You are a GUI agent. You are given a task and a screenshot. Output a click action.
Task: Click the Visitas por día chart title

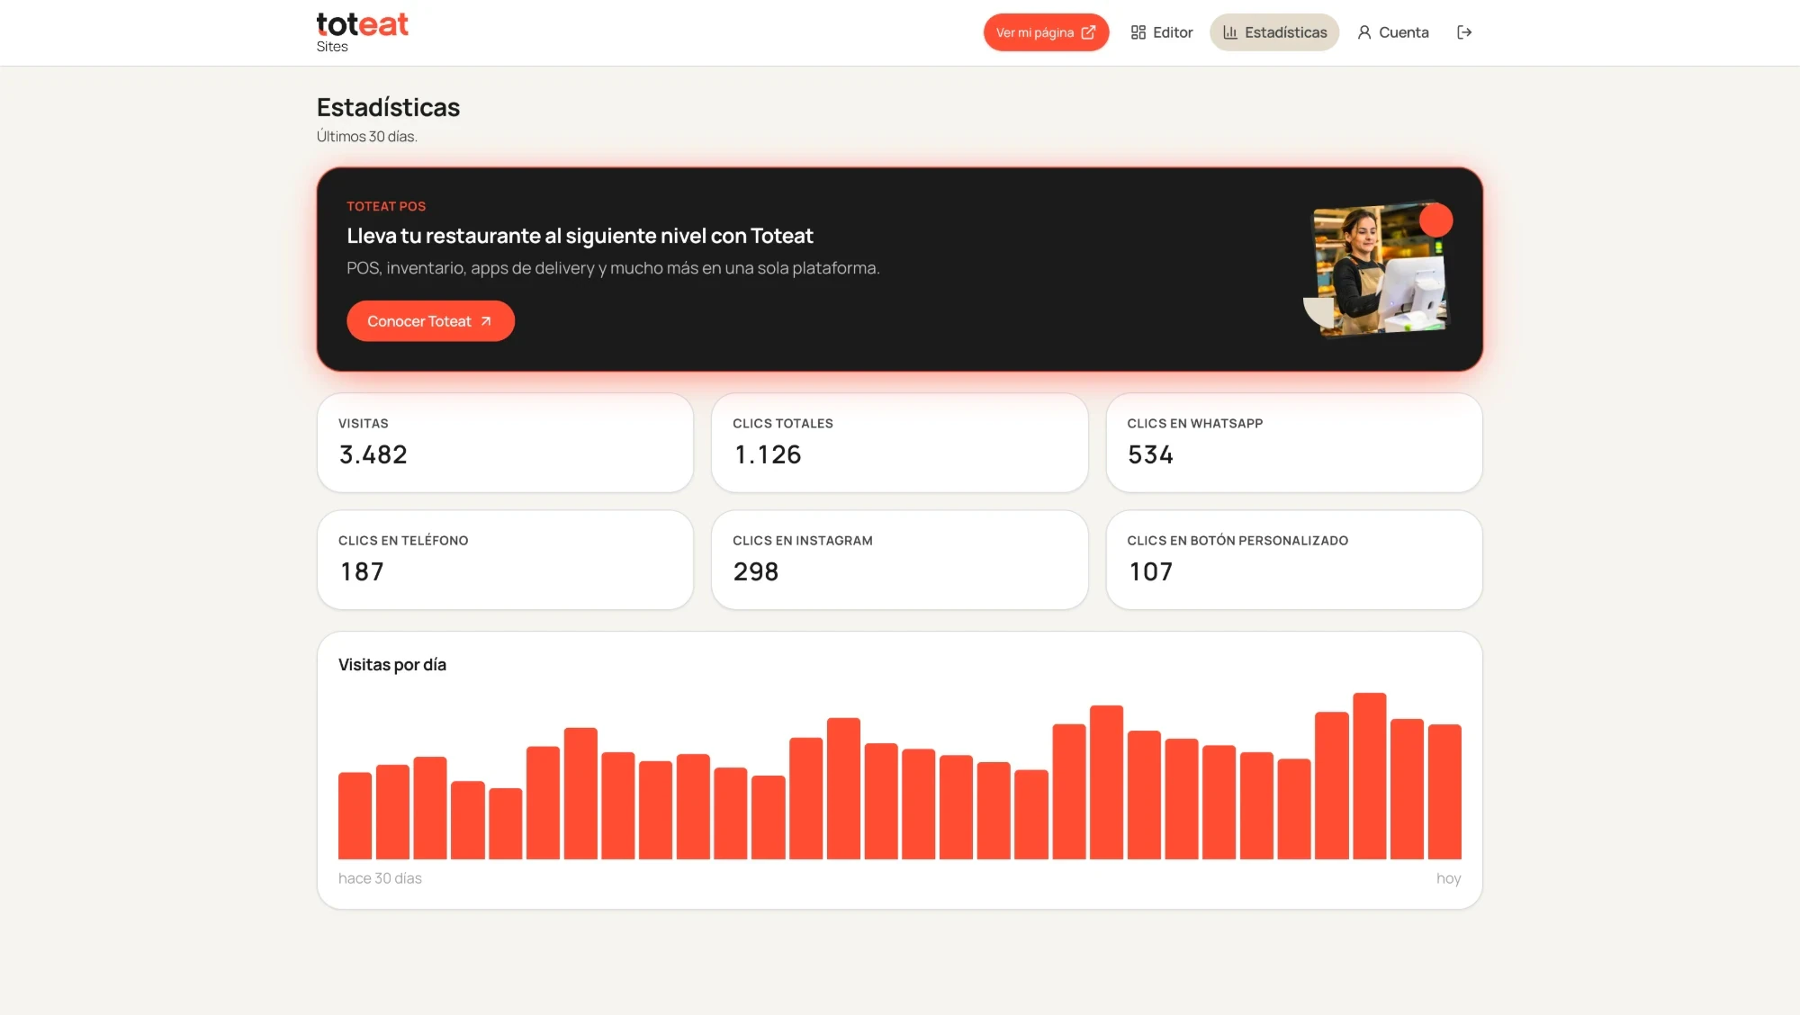coord(392,665)
